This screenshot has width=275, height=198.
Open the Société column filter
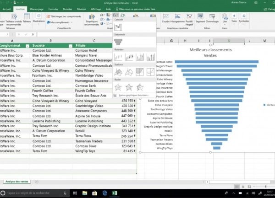[x=71, y=46]
